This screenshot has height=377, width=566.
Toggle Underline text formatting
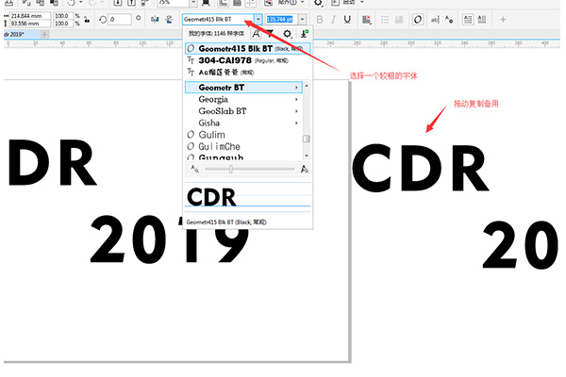pyautogui.click(x=347, y=20)
